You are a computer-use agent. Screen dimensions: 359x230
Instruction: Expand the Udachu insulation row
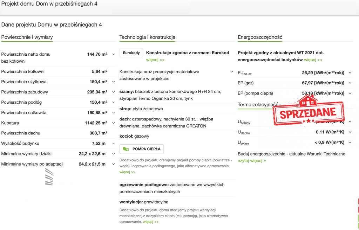(295, 132)
